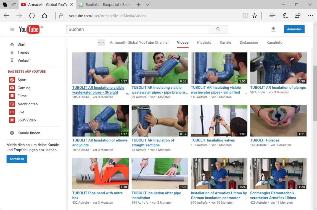
Task: Open the Kanalinfo tab
Action: [274, 43]
